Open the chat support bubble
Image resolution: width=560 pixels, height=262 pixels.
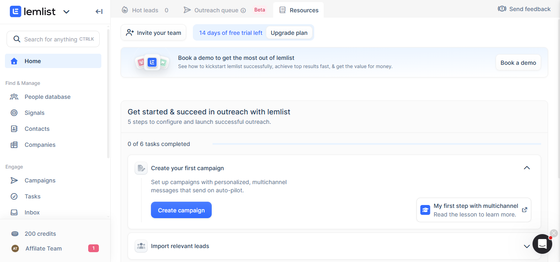(x=542, y=244)
